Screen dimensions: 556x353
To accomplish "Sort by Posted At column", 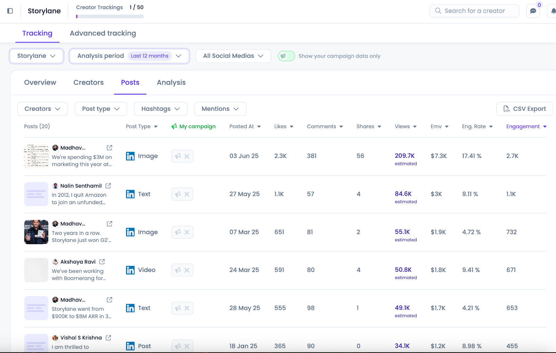I will click(x=245, y=126).
